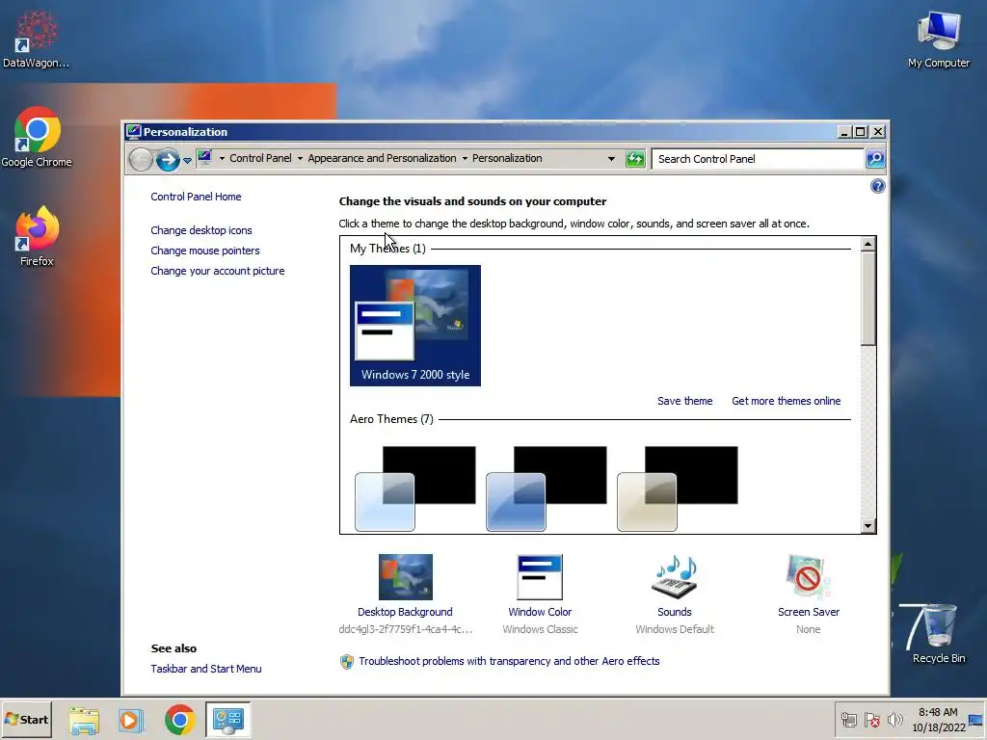Click the Window Color text link

pyautogui.click(x=540, y=612)
